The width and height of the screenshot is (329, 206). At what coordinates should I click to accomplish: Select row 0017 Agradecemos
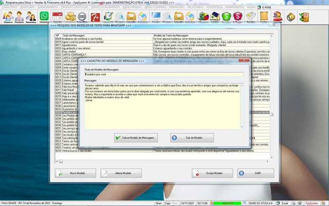162,45
